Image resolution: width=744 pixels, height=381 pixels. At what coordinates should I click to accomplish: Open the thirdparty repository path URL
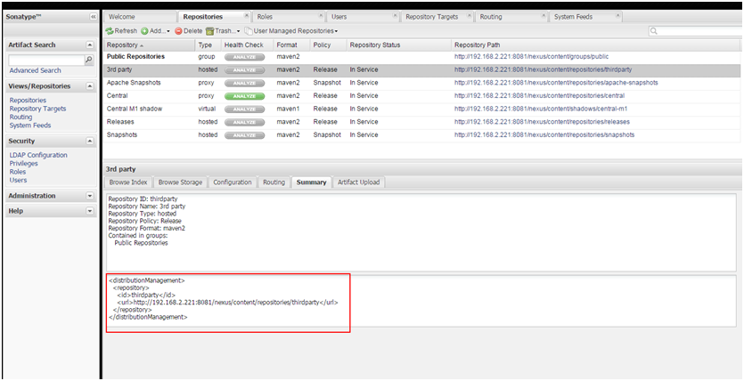tap(543, 69)
